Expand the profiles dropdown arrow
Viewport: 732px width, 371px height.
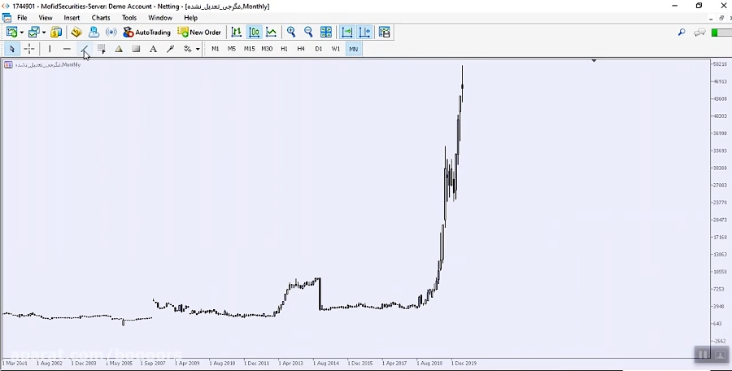[x=44, y=33]
